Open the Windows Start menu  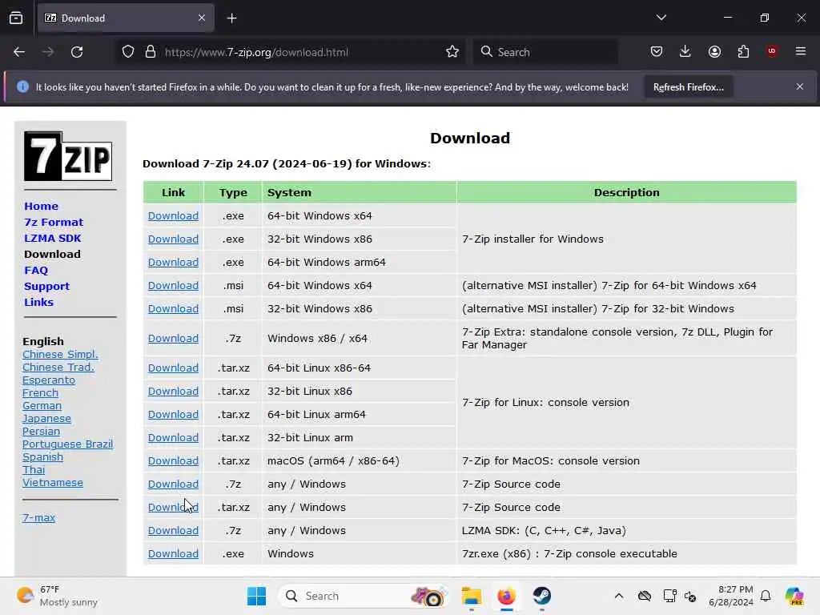click(256, 596)
